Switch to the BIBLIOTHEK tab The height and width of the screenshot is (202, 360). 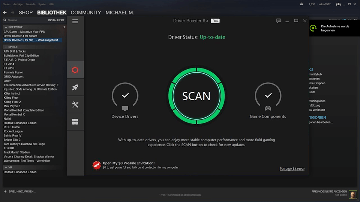(x=52, y=13)
